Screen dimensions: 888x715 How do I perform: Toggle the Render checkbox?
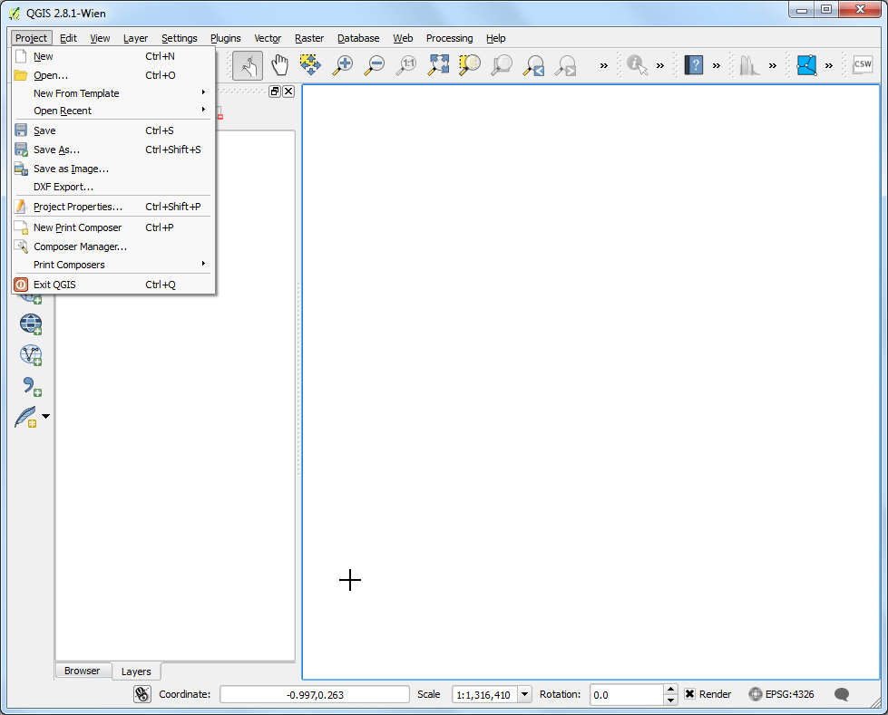point(689,694)
